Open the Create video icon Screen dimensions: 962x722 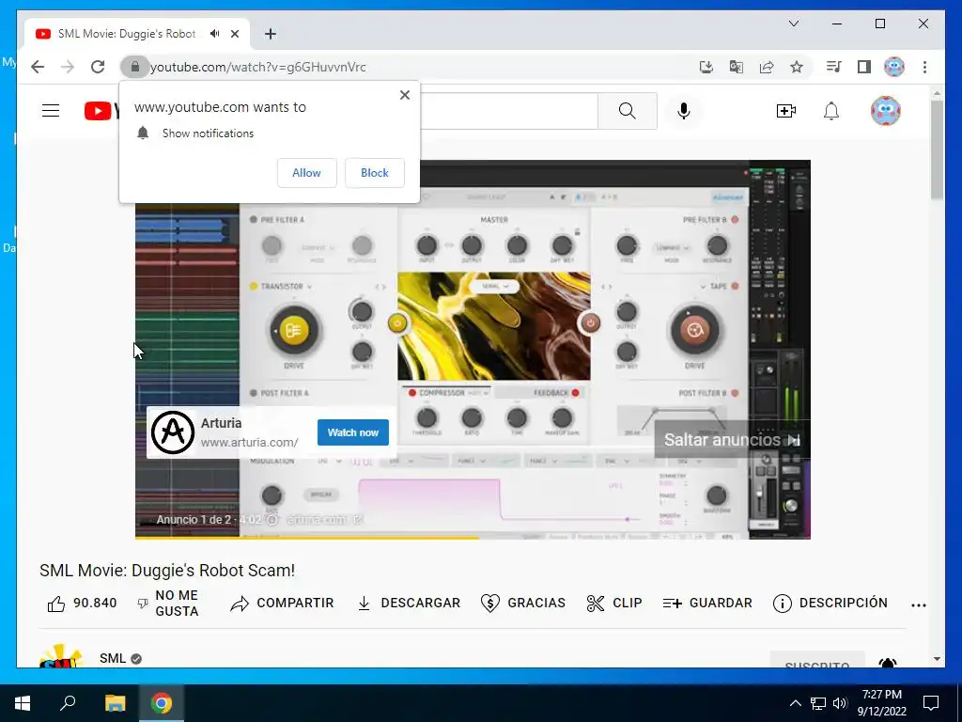point(786,111)
